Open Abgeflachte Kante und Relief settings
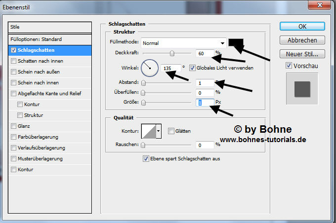 49,93
